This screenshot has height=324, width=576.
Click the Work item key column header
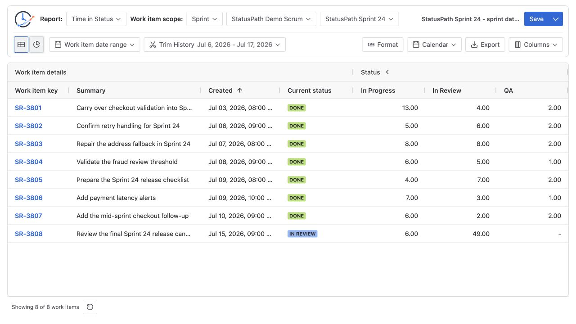tap(36, 90)
